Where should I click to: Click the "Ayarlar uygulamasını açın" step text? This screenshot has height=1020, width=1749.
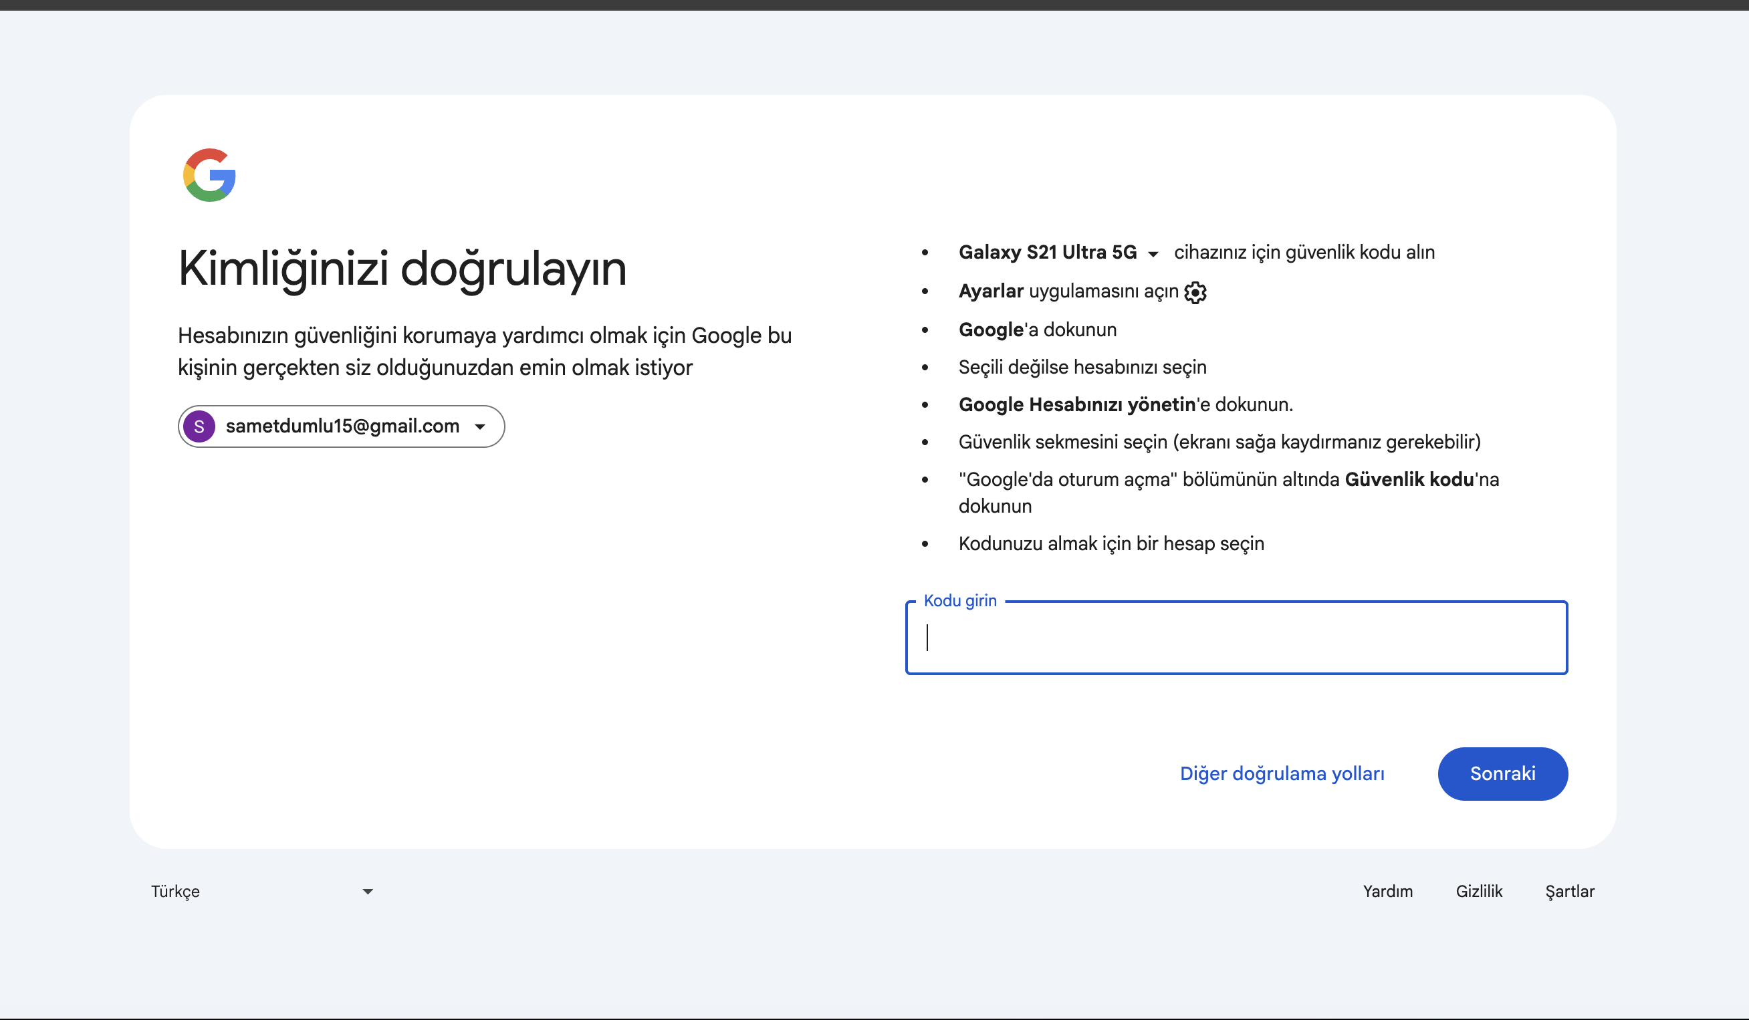[x=1069, y=291]
